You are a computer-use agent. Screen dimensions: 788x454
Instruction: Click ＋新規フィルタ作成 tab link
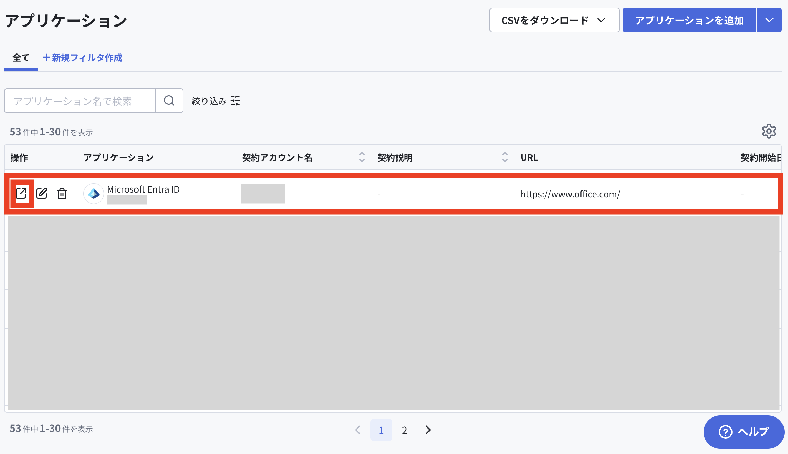pyautogui.click(x=82, y=58)
